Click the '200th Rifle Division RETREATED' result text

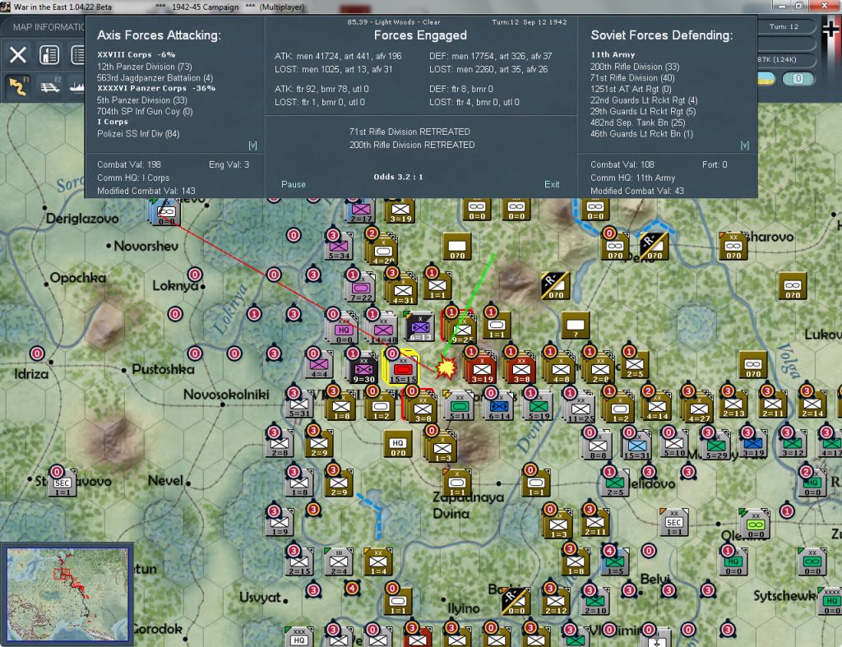coord(412,145)
